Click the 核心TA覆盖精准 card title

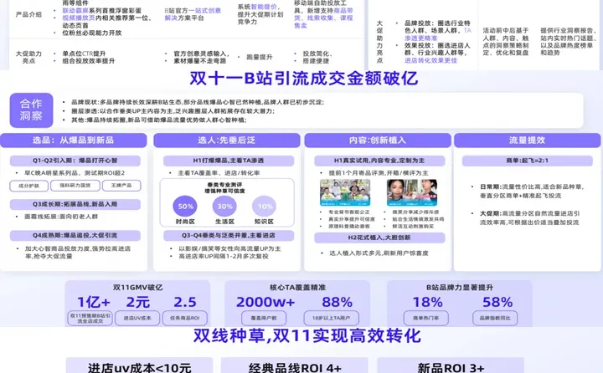297,288
